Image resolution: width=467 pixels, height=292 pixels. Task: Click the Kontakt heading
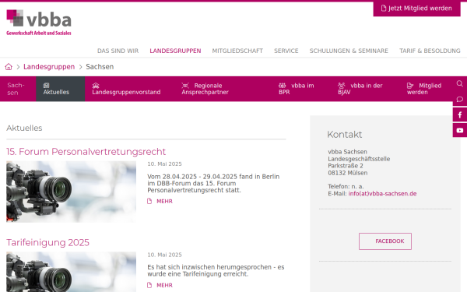tap(345, 135)
